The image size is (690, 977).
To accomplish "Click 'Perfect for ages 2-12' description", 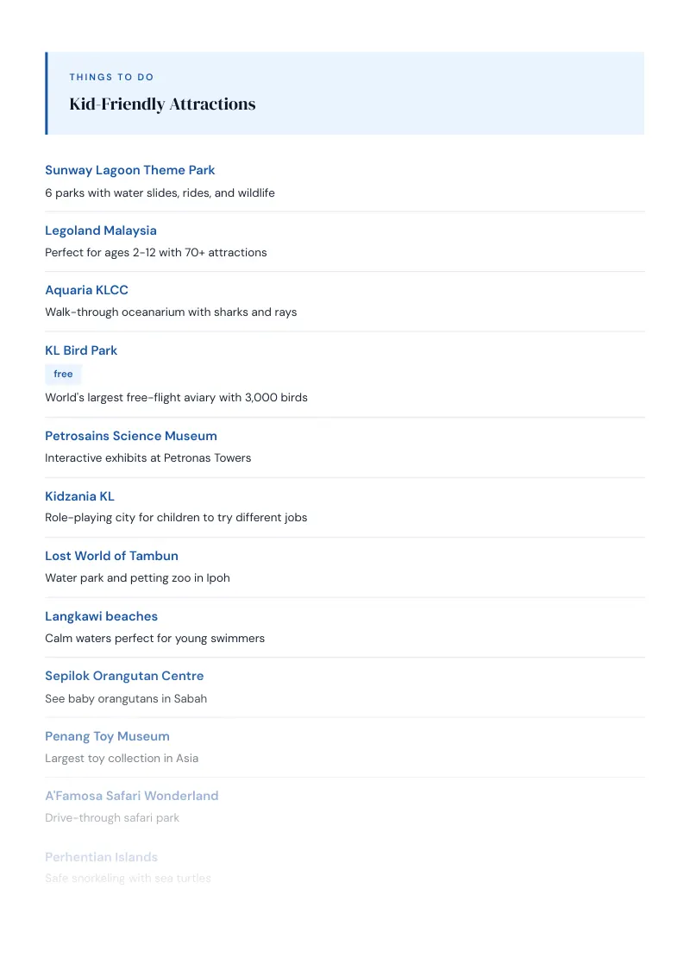I will click(x=156, y=252).
